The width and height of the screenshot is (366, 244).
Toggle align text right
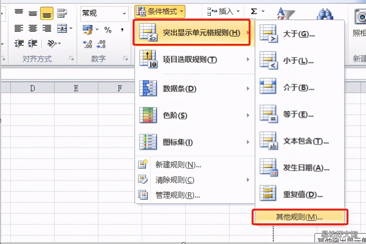tap(47, 29)
